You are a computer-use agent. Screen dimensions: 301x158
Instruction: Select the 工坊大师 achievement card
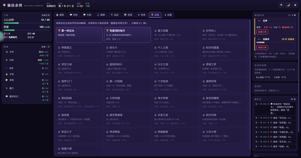[x=224, y=136]
